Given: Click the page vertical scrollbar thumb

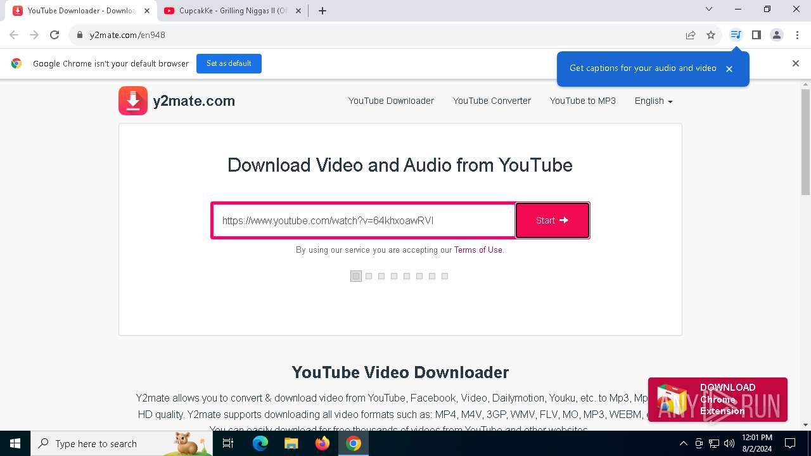Looking at the screenshot, I should click(805, 142).
